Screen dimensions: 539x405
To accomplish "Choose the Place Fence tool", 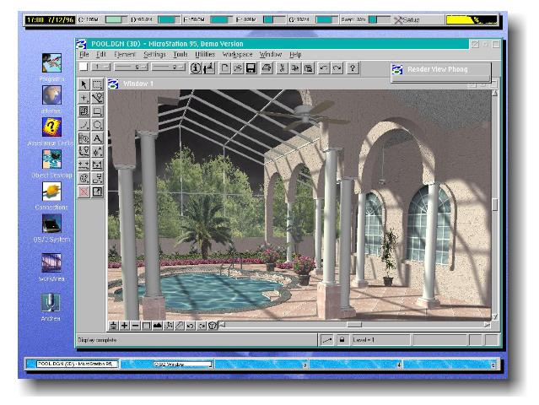I will coord(98,84).
